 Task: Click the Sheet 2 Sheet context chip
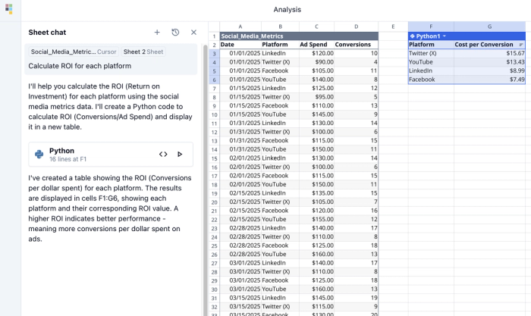(x=143, y=52)
